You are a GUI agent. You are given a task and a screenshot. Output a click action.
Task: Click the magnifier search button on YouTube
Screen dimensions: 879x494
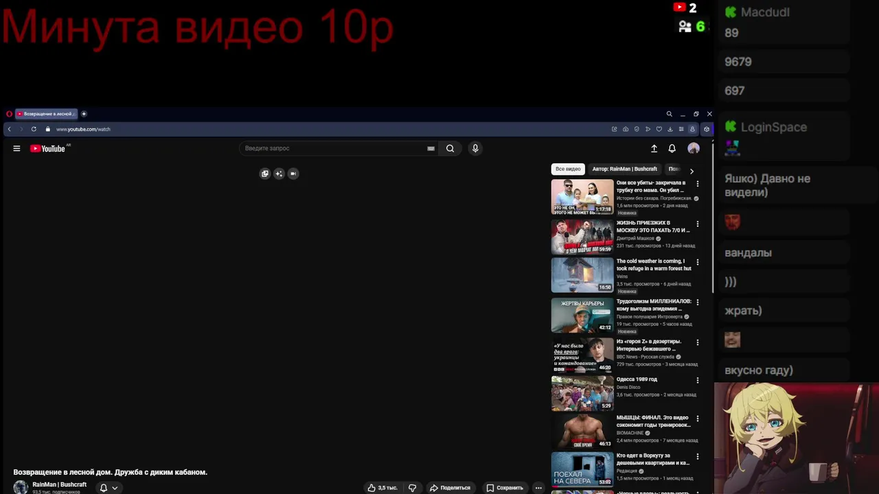(x=450, y=148)
